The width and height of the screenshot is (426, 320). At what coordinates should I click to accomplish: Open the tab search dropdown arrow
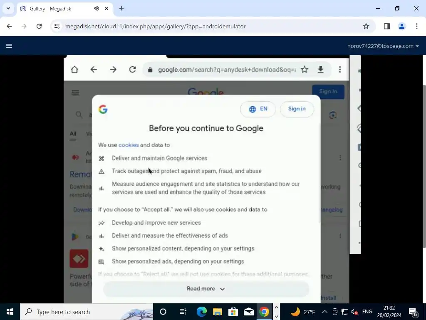coord(8,8)
